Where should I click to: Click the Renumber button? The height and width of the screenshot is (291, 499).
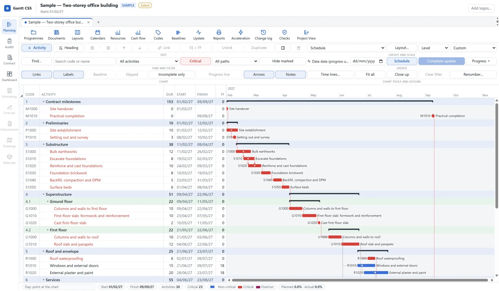[x=473, y=74]
